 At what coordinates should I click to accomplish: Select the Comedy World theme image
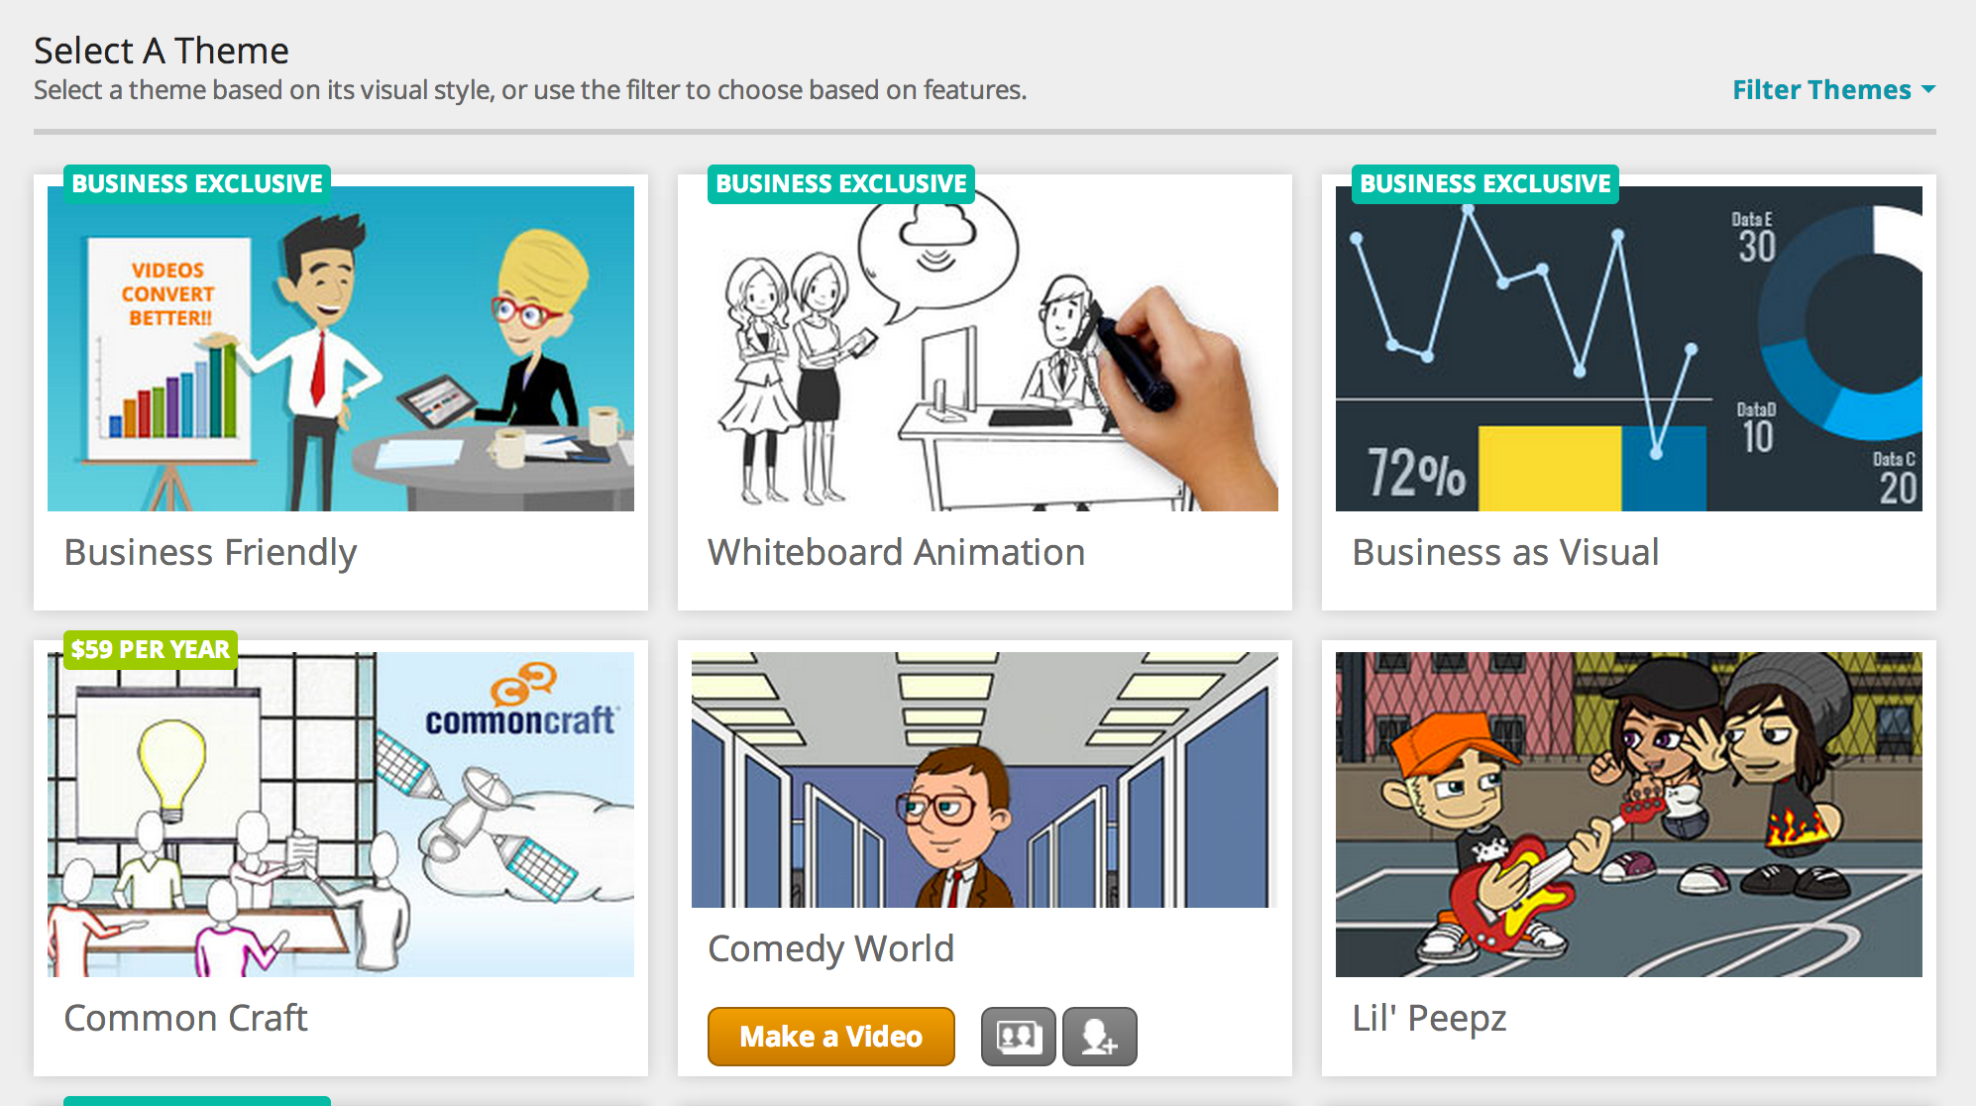(985, 780)
